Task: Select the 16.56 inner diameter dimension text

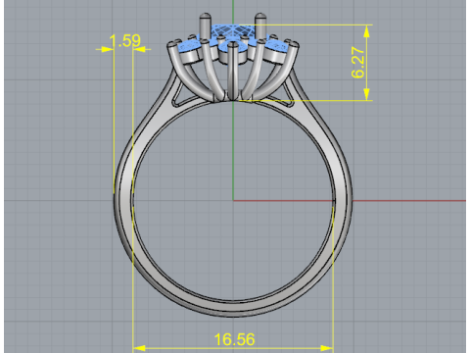Action: 234,339
